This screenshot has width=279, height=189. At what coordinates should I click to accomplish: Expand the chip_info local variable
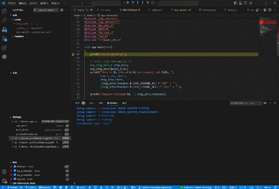coord(14,24)
